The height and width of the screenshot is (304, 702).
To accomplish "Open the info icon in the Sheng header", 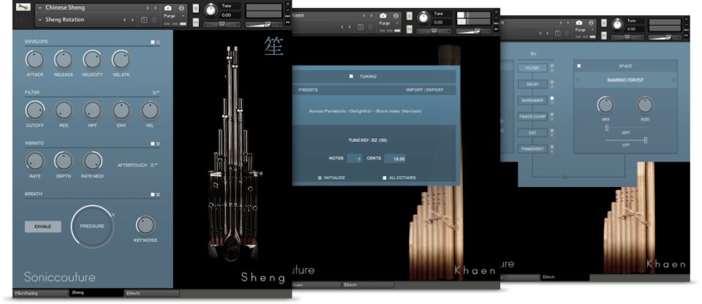I will tap(181, 7).
